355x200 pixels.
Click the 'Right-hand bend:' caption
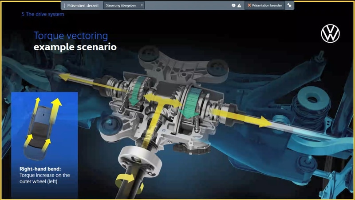pos(40,169)
